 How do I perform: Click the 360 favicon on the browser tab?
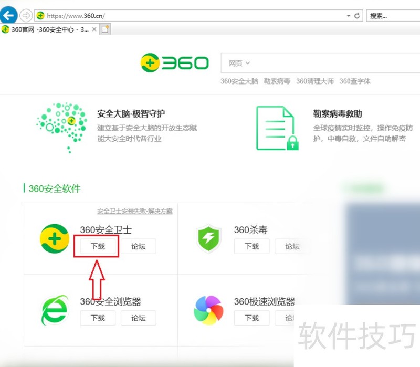click(x=5, y=29)
